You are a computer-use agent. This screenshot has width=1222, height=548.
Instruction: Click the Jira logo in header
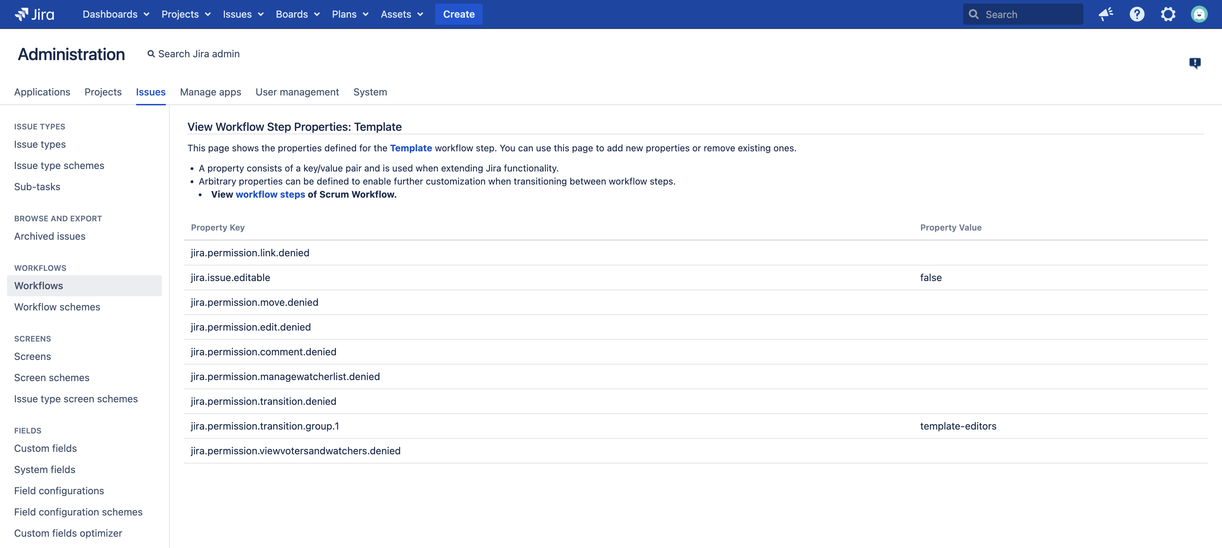coord(34,14)
